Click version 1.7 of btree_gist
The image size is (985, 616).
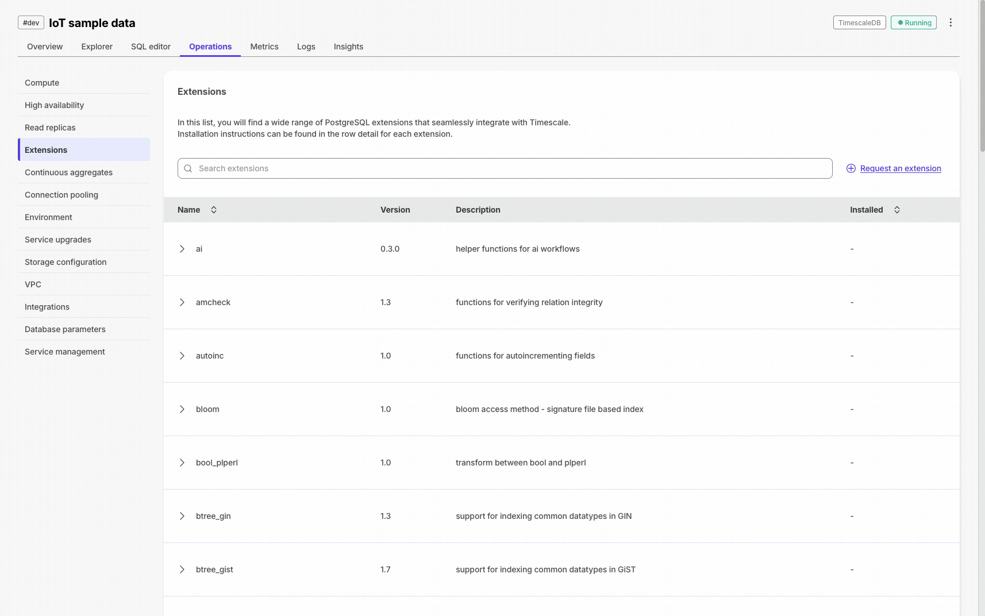pos(386,569)
